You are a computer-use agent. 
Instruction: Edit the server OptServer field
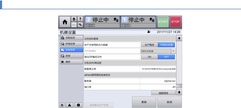(158, 81)
